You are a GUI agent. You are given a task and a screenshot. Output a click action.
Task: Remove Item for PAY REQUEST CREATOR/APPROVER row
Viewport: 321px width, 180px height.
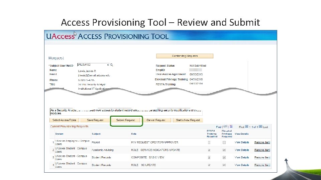262,142
